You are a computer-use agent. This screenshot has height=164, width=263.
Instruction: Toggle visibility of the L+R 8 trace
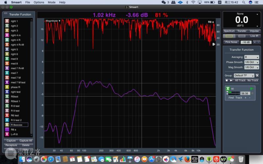[7, 134]
